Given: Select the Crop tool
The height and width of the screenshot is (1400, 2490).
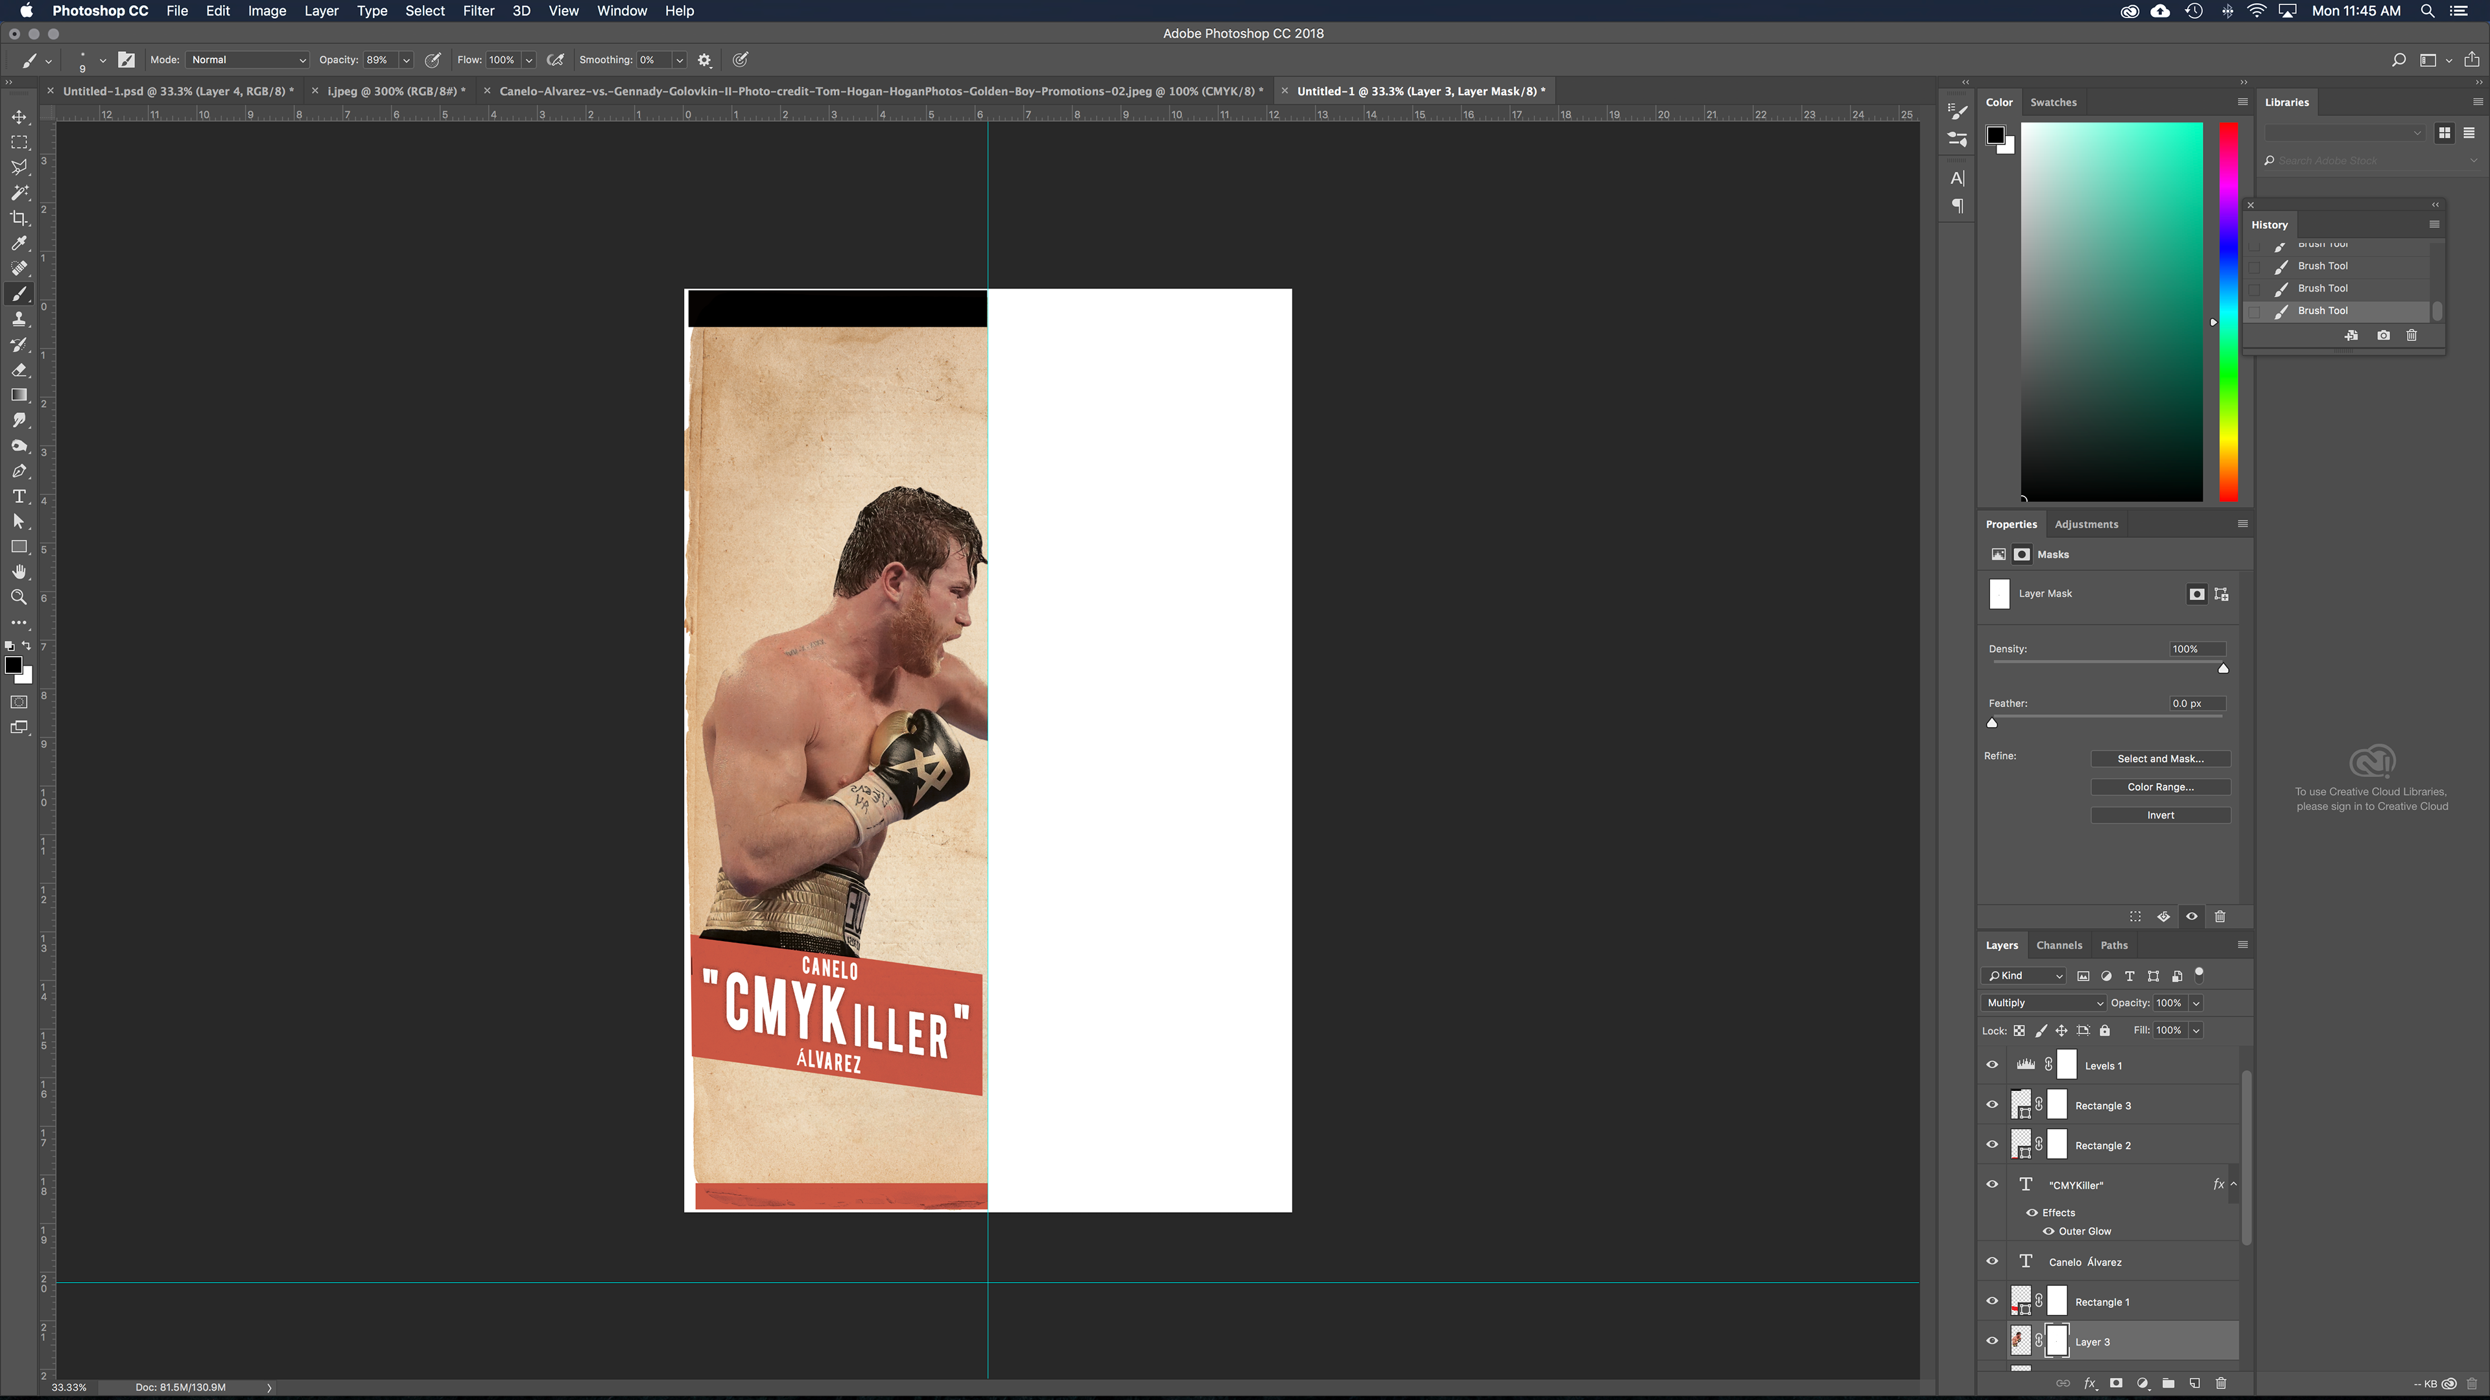Looking at the screenshot, I should click(19, 218).
